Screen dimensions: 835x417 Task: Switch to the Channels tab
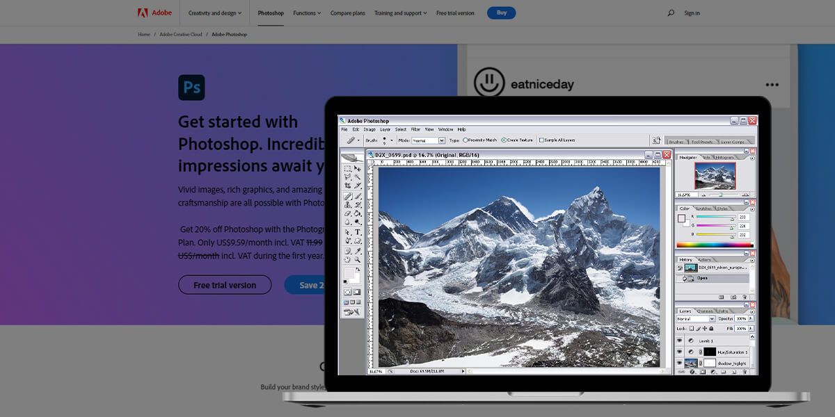pos(704,311)
